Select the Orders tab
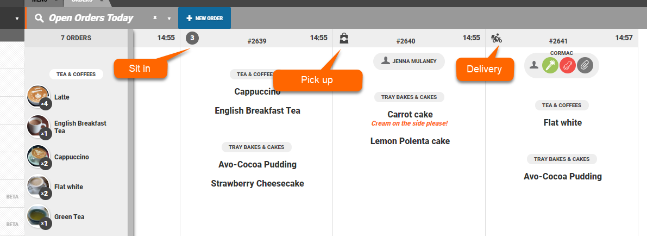Image resolution: width=647 pixels, height=236 pixels. click(81, 2)
